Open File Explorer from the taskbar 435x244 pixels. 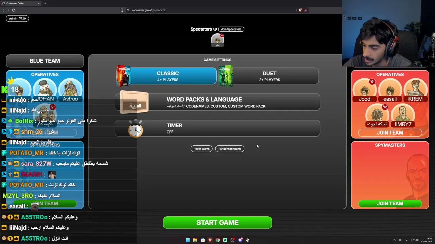pos(195,240)
